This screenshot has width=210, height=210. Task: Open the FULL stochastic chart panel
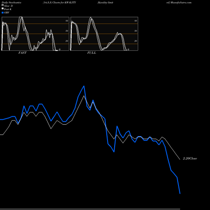click(x=104, y=34)
